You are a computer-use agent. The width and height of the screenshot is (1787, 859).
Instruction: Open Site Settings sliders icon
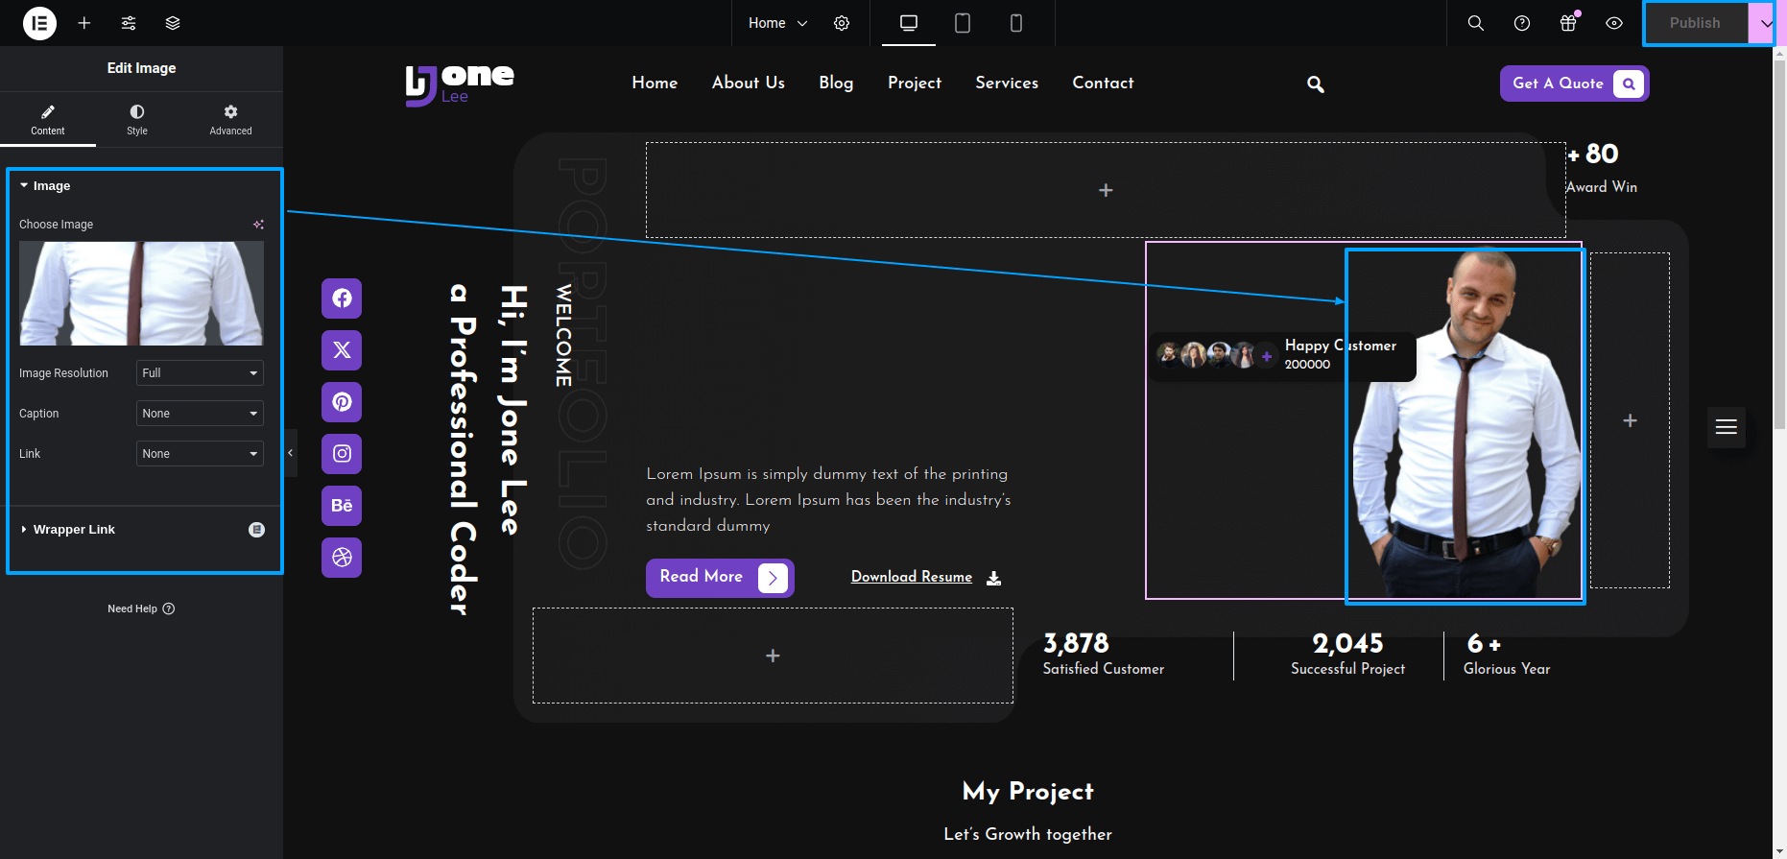point(129,23)
